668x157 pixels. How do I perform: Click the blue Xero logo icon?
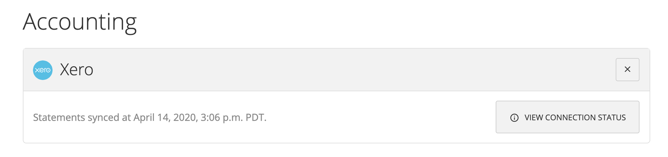point(43,70)
